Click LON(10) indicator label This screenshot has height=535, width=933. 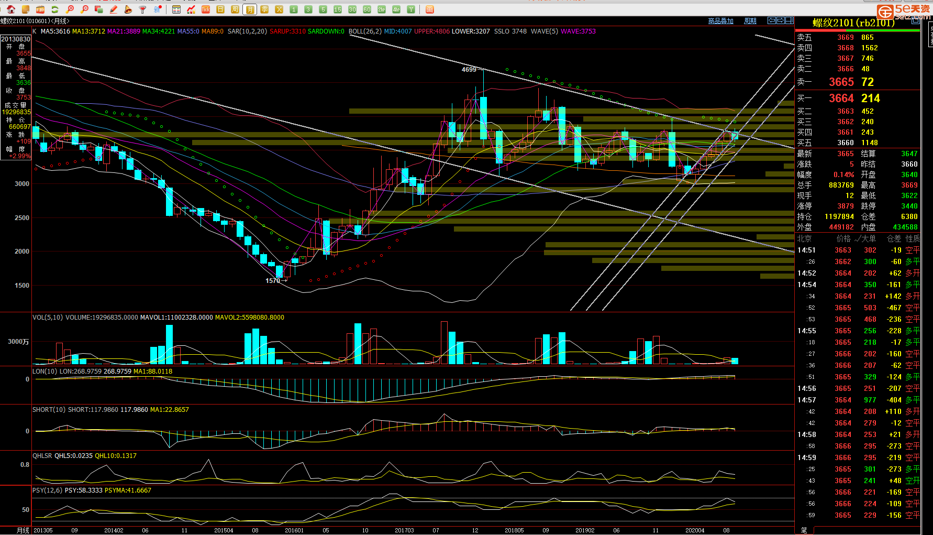coord(45,372)
